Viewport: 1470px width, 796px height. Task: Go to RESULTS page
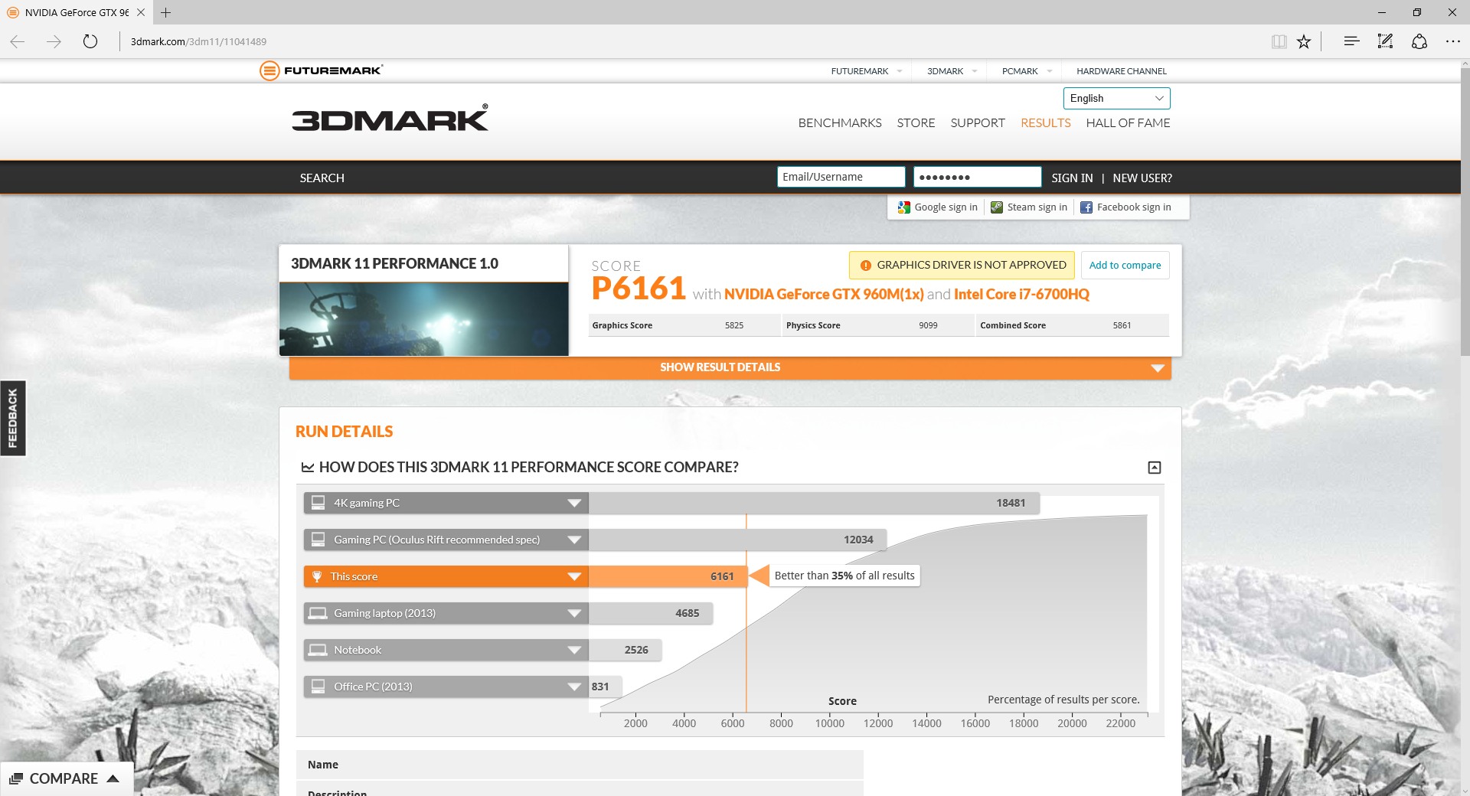coord(1046,123)
